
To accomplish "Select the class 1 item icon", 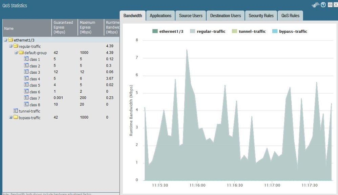I will [26, 59].
